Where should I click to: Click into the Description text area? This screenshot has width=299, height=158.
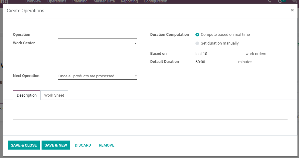point(150,113)
